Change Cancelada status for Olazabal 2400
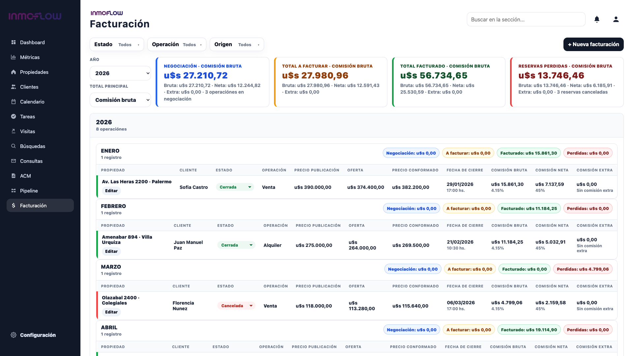 [x=236, y=306]
